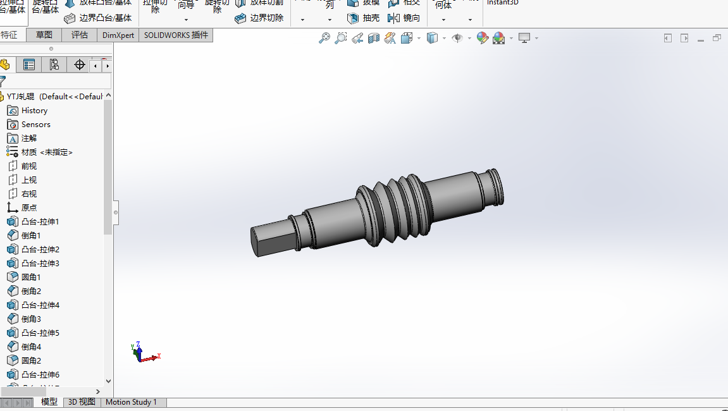Select feature 凸台-拉伸5

(34, 333)
